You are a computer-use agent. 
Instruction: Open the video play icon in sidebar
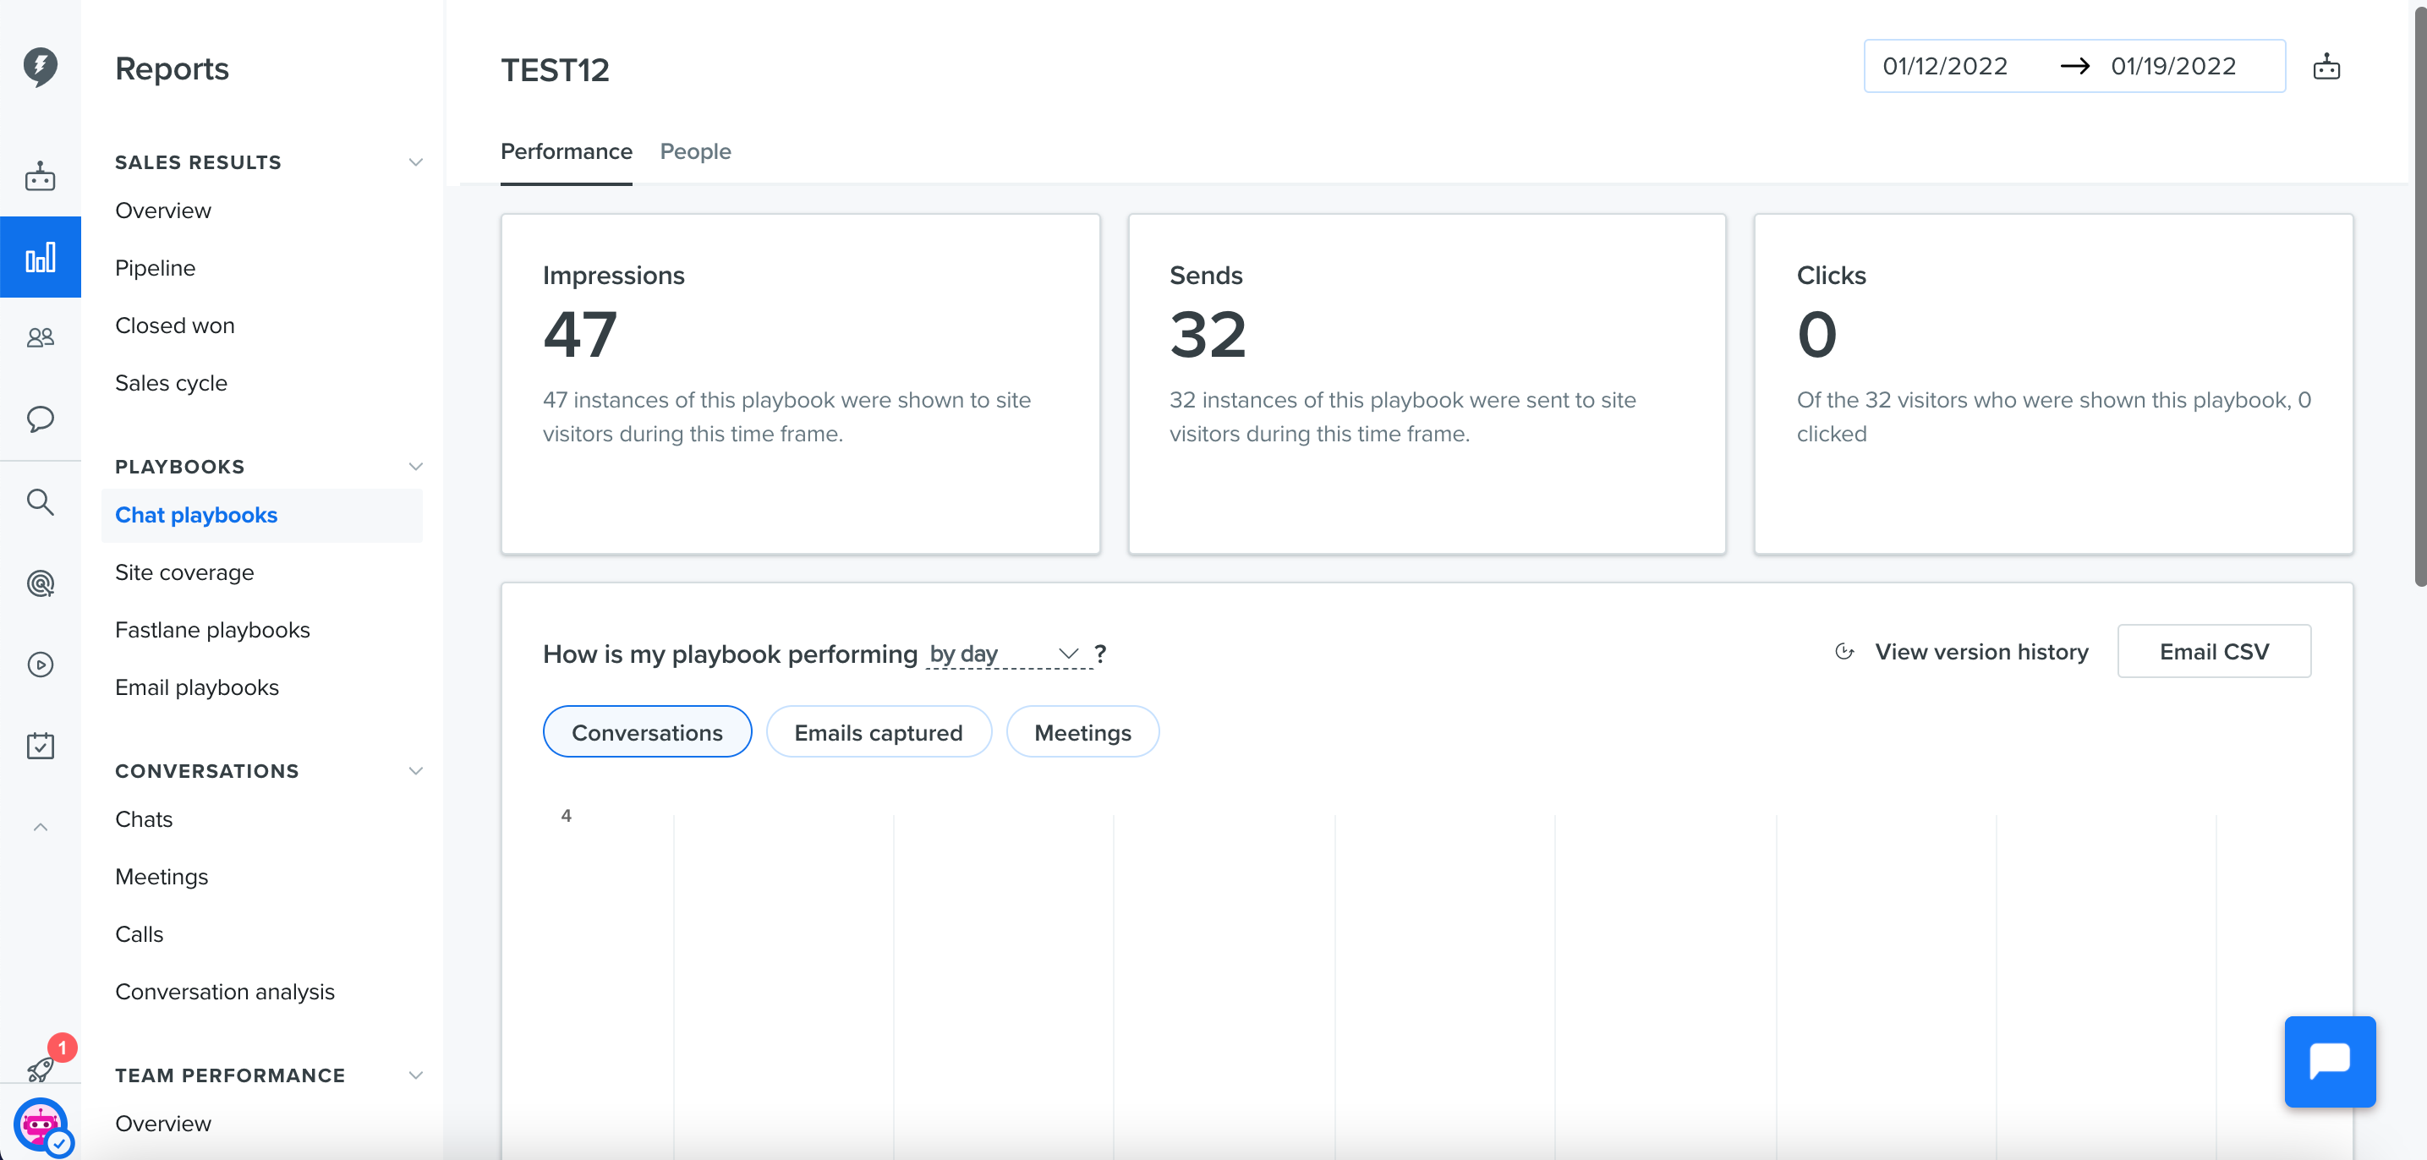(x=41, y=665)
